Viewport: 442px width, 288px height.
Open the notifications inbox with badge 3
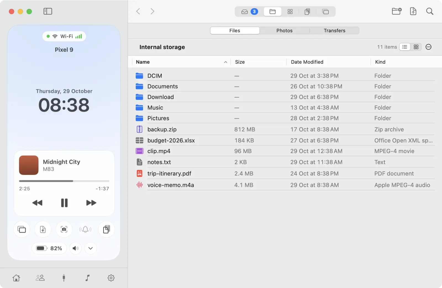pos(249,12)
